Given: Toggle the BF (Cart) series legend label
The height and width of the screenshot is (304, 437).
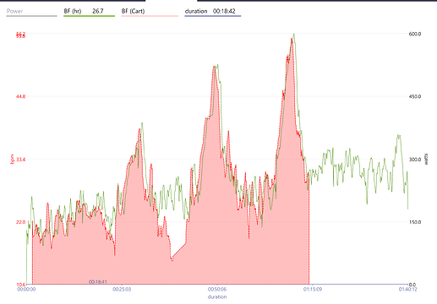Looking at the screenshot, I should coord(133,11).
